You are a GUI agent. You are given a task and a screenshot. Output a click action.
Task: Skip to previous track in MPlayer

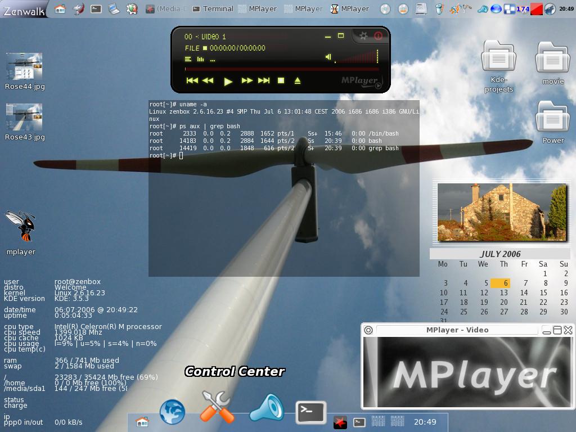pyautogui.click(x=192, y=80)
